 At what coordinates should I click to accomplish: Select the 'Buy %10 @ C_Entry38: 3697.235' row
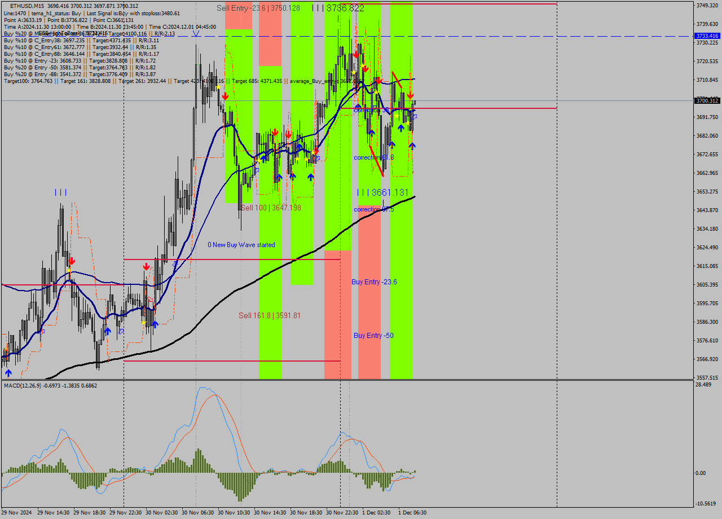(81, 41)
